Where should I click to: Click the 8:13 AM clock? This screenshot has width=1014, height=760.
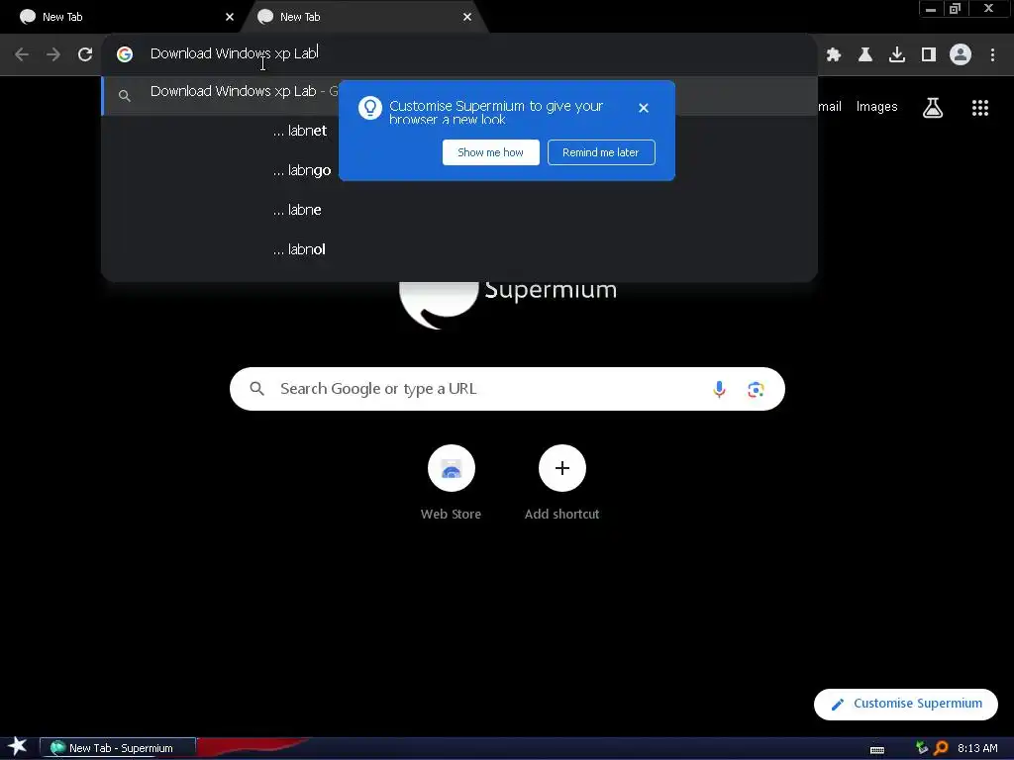pos(977,748)
